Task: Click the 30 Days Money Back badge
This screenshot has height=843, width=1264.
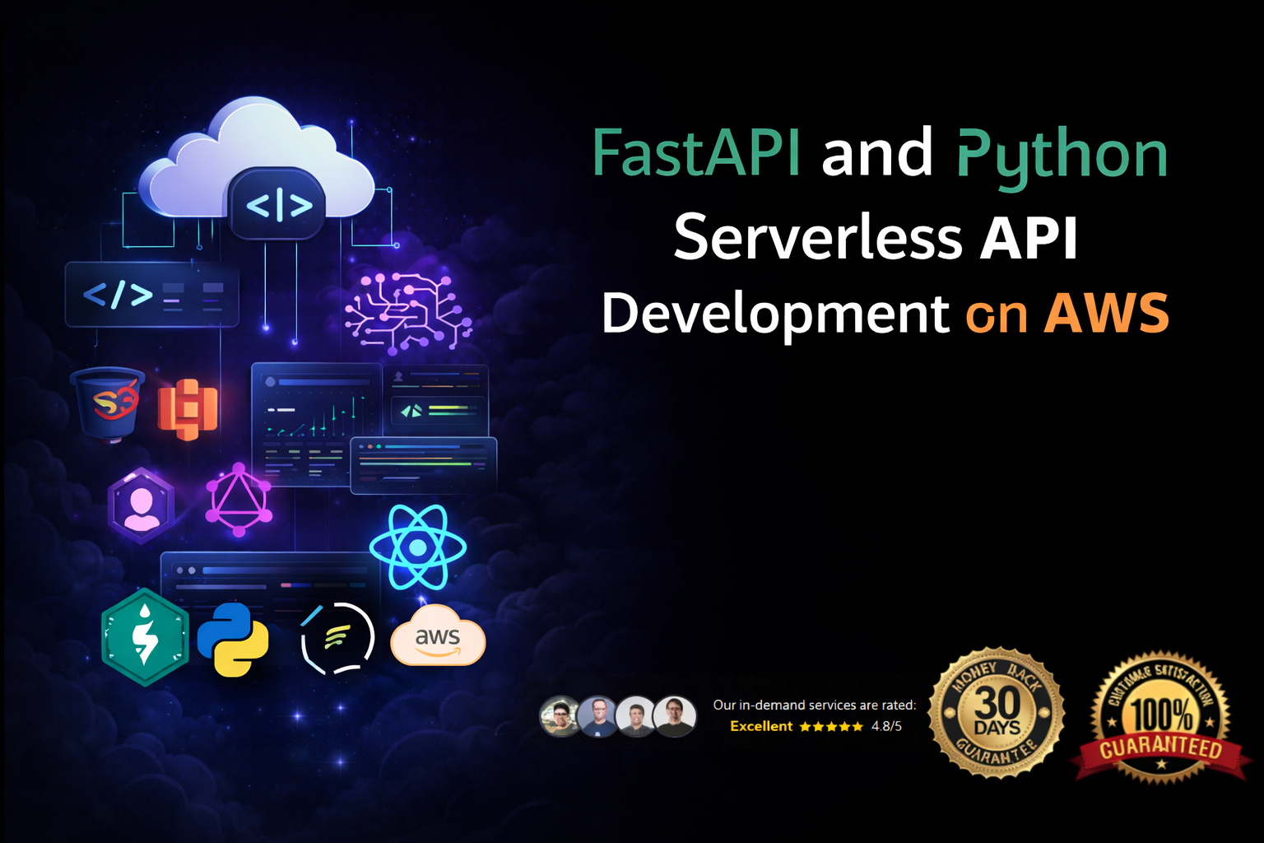Action: (997, 713)
